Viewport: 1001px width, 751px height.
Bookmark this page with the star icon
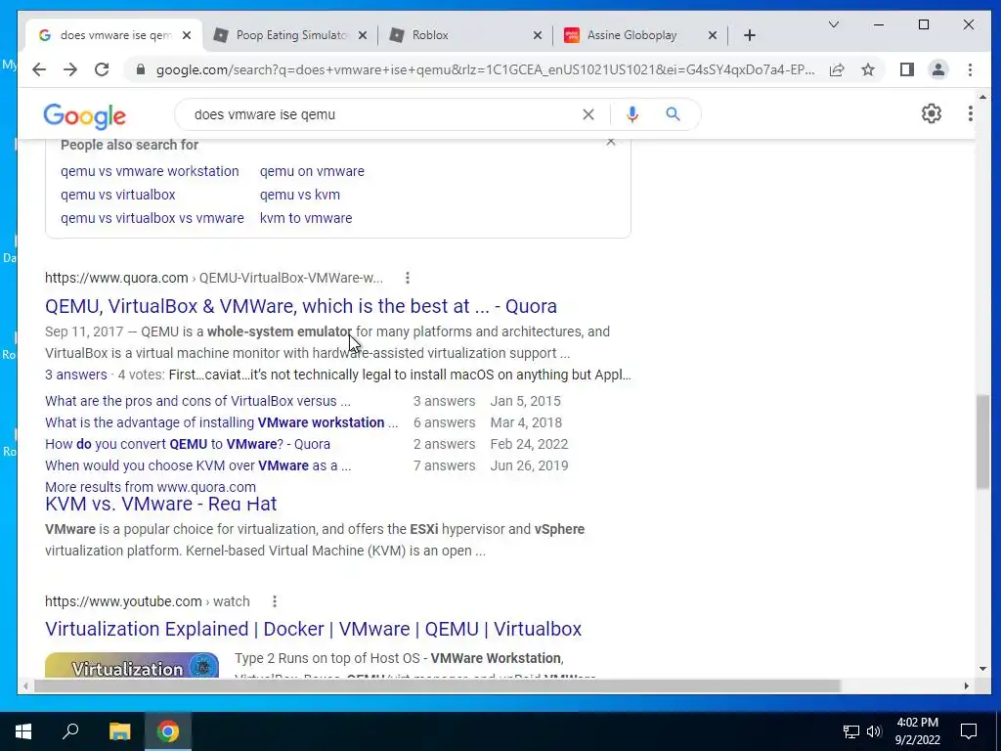(868, 69)
